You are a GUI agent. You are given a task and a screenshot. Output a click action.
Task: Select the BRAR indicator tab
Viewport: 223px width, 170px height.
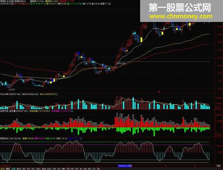point(44,169)
